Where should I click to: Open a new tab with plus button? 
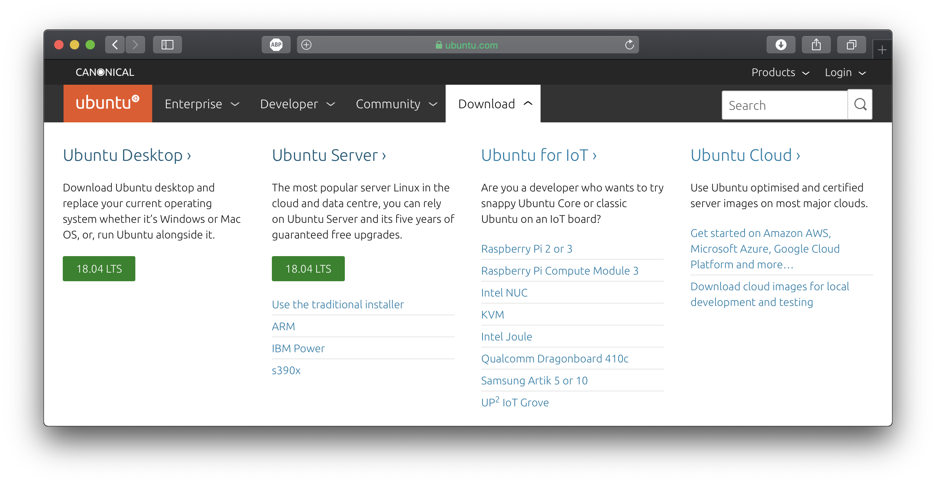click(882, 50)
